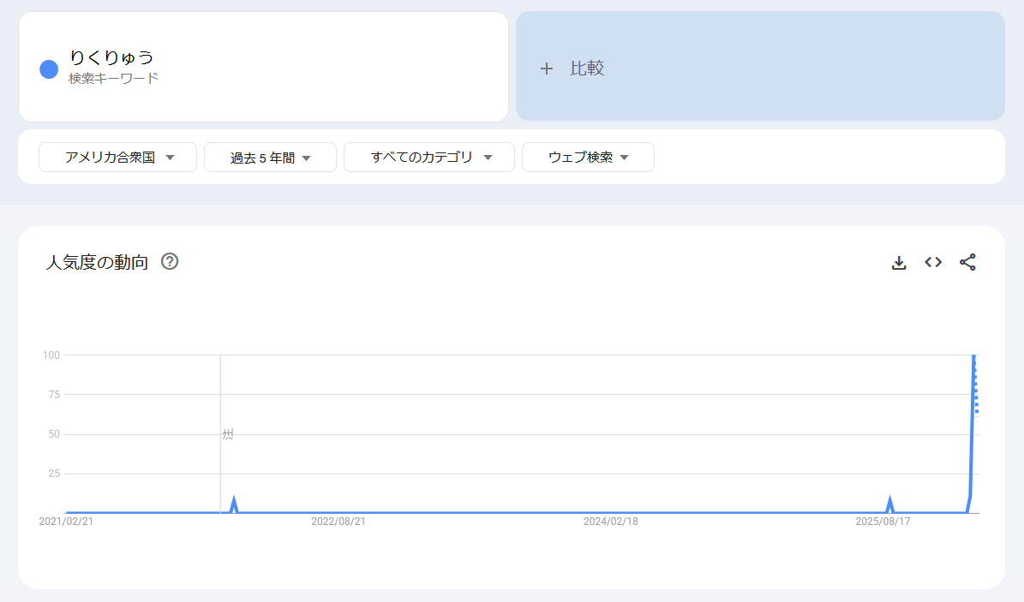Click the note marker on the chart's vertical line
Screen dimensions: 1024x602
tap(227, 434)
